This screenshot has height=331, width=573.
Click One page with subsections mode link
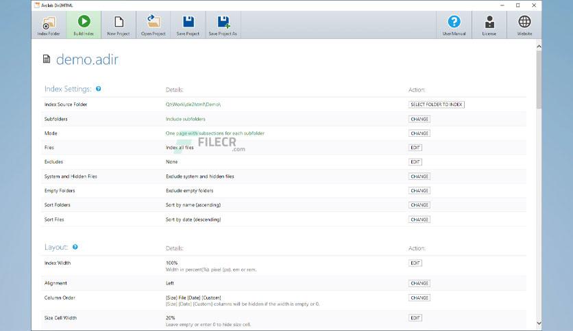(x=215, y=133)
